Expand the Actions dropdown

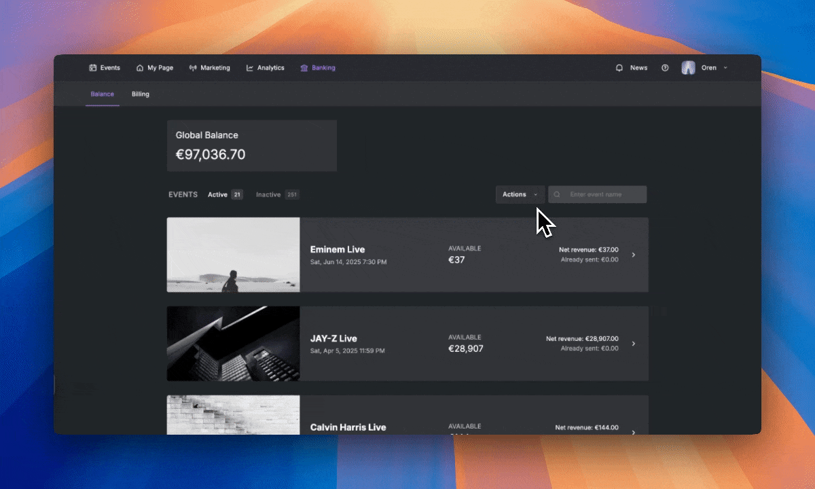pos(520,195)
